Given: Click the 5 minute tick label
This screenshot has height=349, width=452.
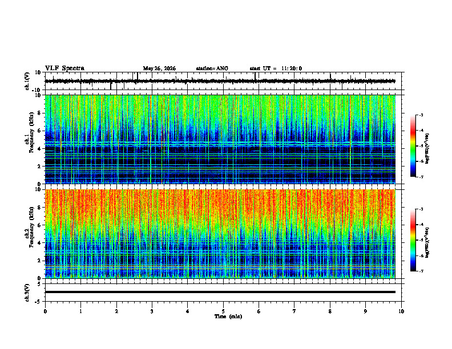Looking at the screenshot, I should [x=223, y=311].
